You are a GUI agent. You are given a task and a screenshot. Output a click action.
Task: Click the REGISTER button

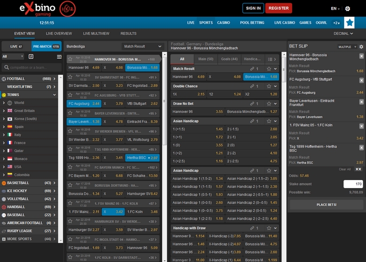coord(278,8)
